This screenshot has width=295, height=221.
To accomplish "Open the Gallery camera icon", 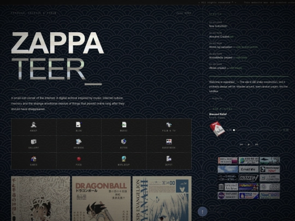I will [x=33, y=141].
